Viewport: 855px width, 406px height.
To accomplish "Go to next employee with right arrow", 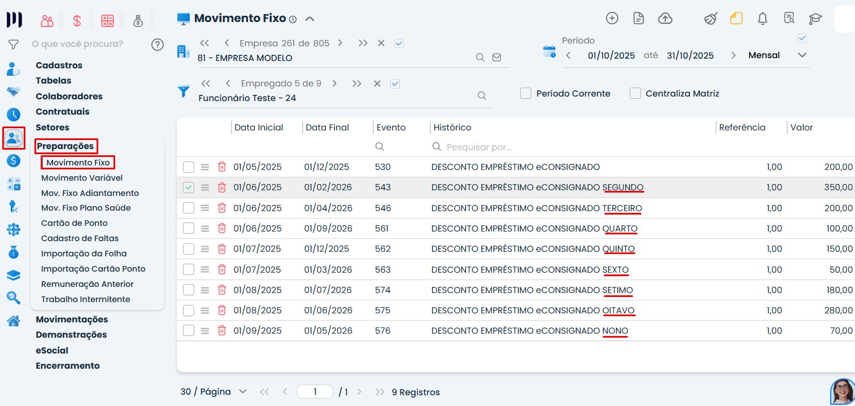I will tap(334, 84).
